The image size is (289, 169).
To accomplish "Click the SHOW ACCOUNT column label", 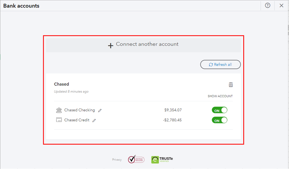I will click(x=220, y=96).
